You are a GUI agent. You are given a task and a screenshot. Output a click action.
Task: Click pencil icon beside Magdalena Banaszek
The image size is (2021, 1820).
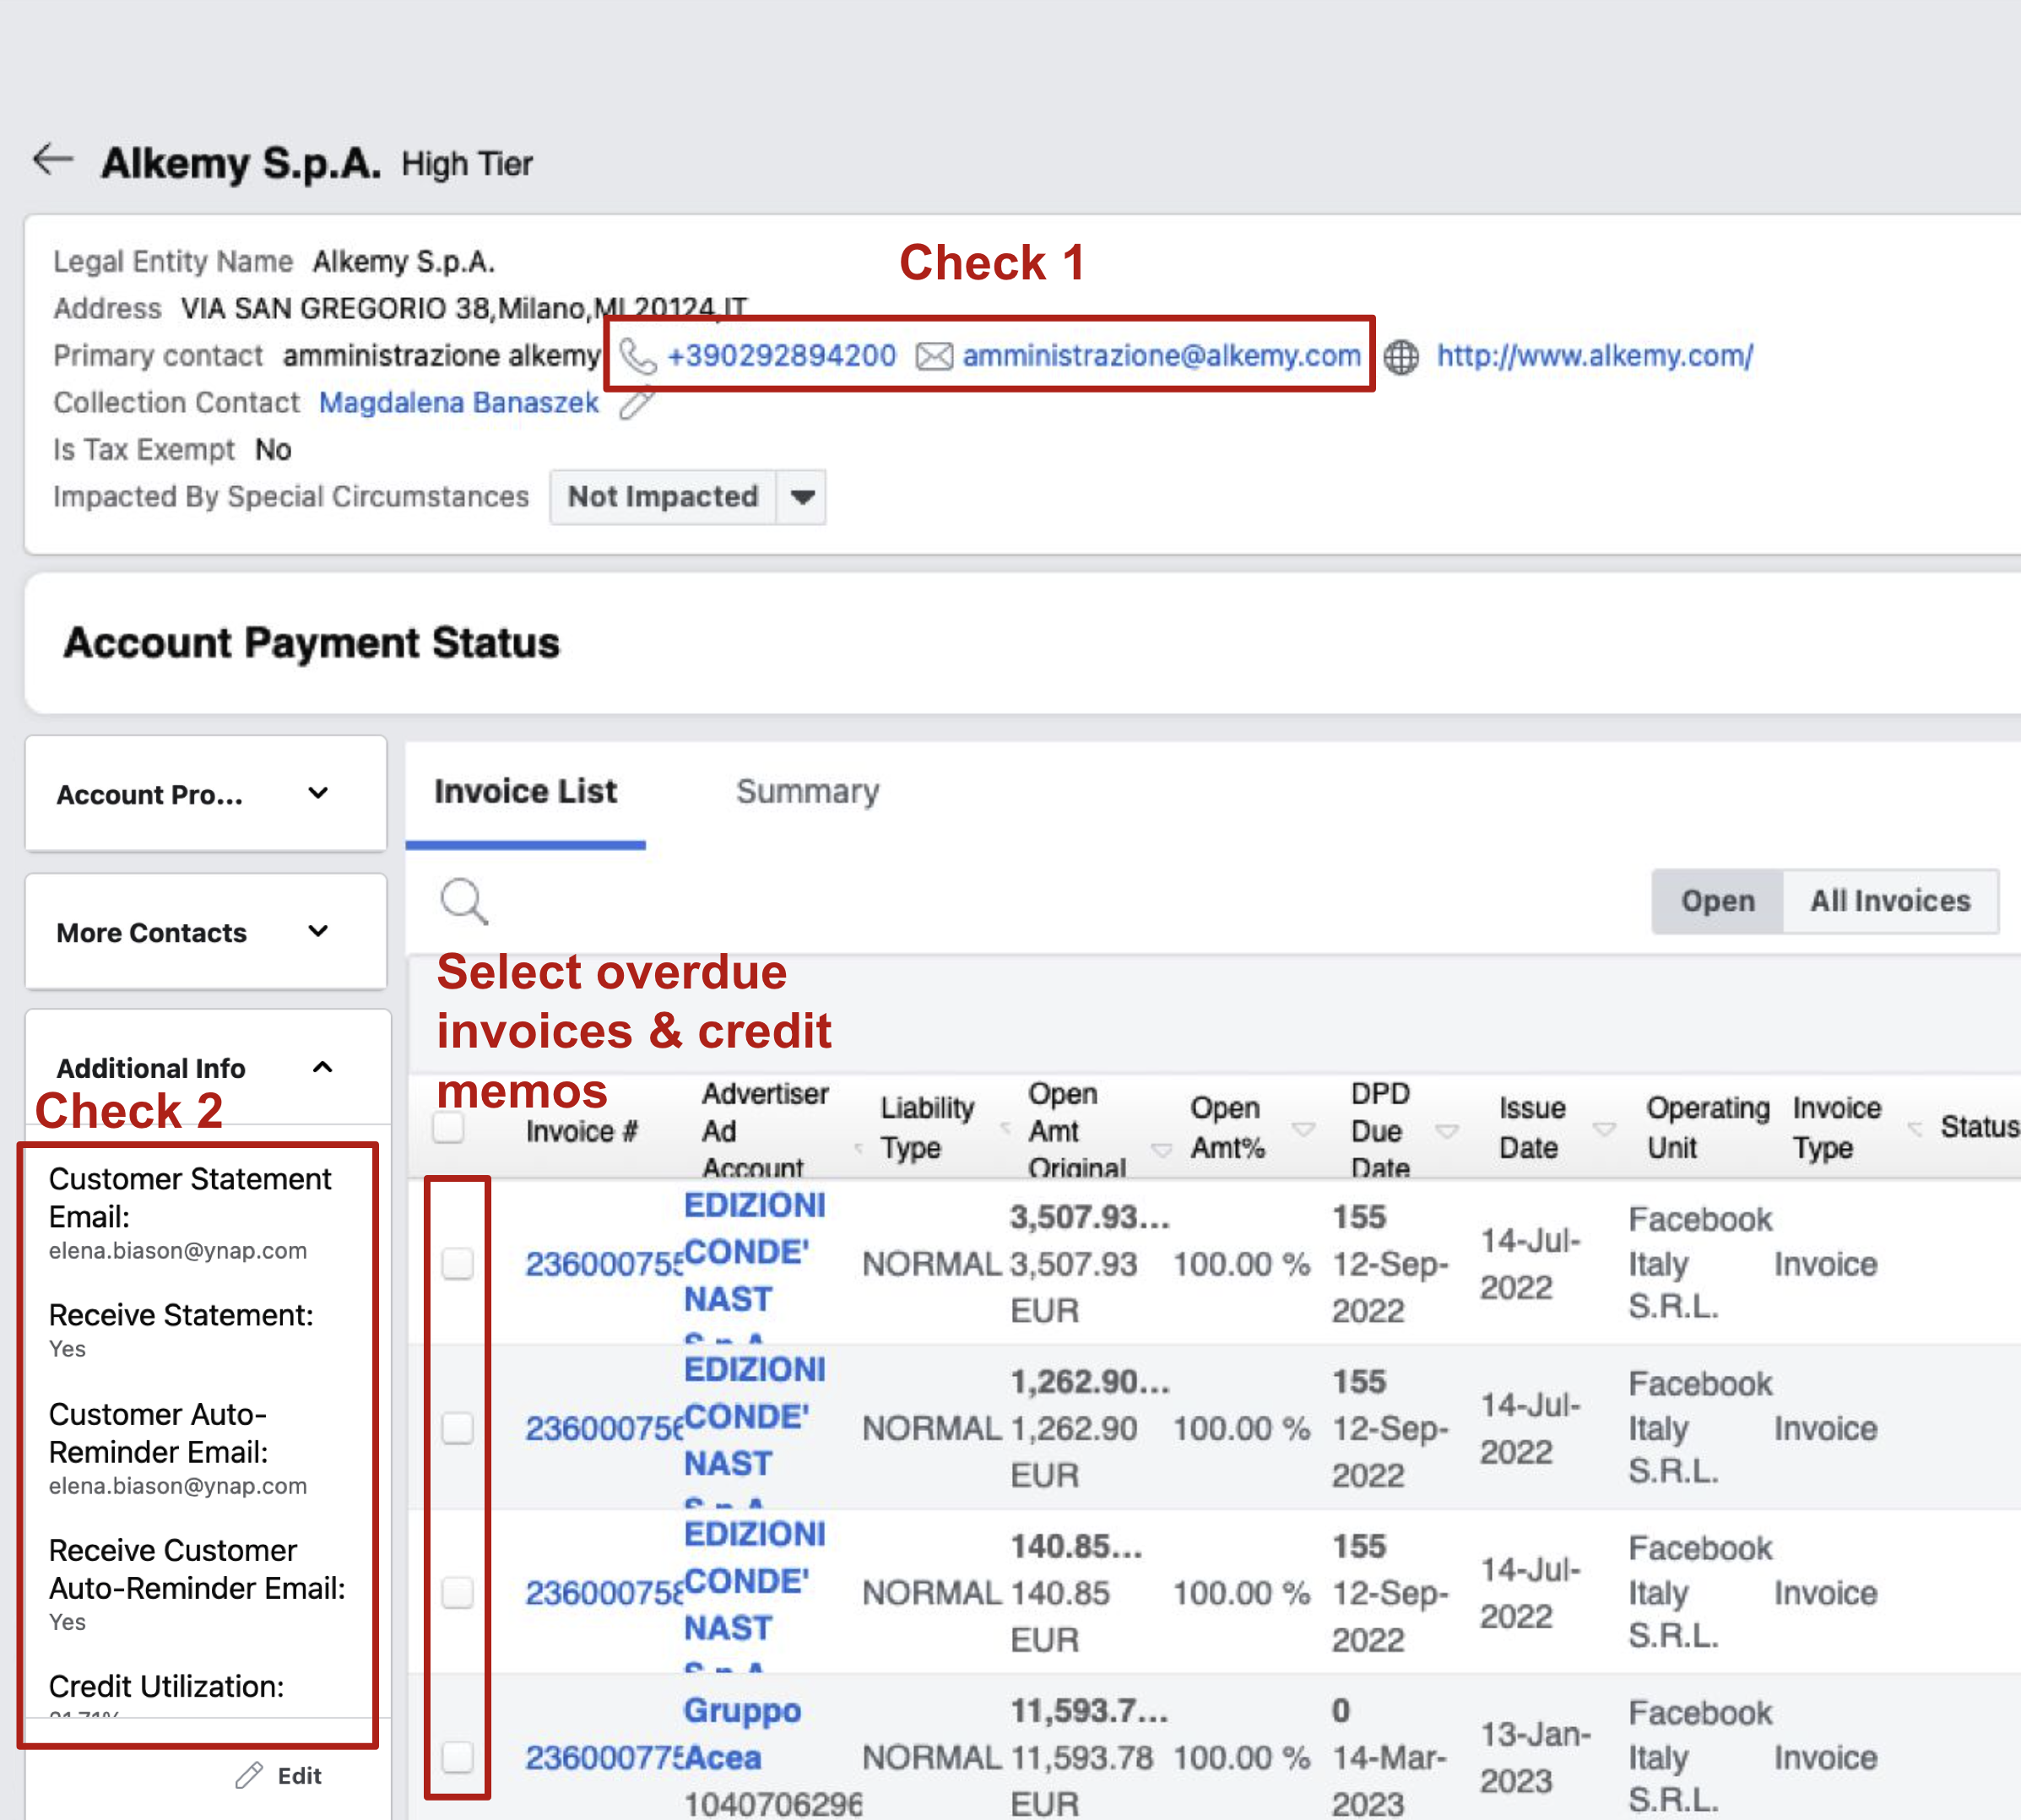(x=636, y=403)
